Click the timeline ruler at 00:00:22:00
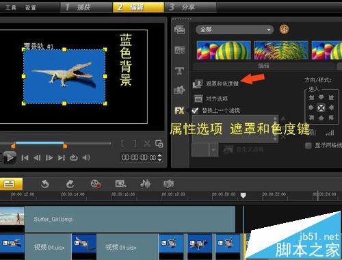The height and width of the screenshot is (260, 342). 274,194
